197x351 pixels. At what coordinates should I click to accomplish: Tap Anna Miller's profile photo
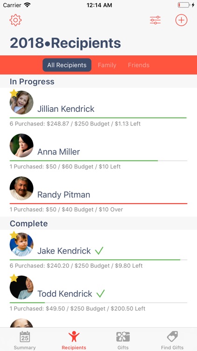pos(21,145)
